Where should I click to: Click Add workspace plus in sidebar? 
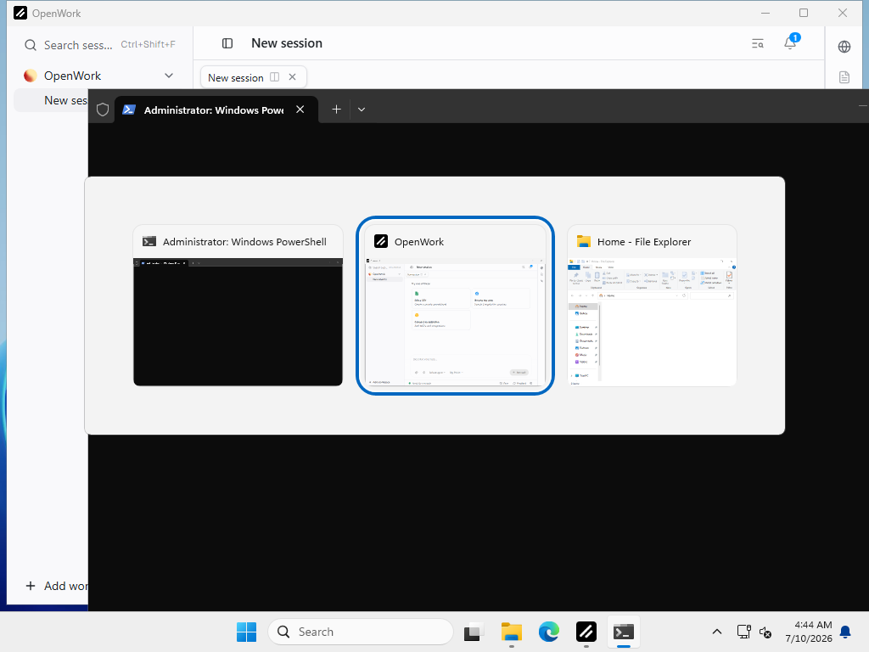coord(31,586)
